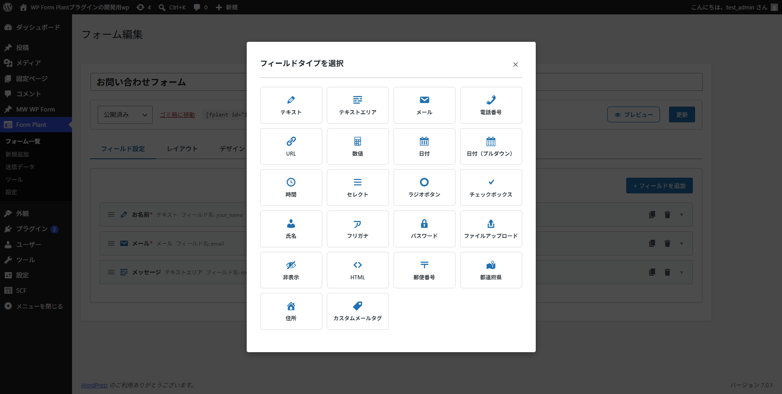This screenshot has height=394, width=782.
Task: Expand the メッセージ field settings
Action: click(x=682, y=273)
